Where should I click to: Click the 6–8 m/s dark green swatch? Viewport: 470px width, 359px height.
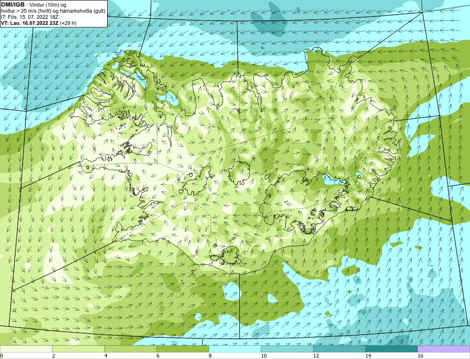[182, 349]
